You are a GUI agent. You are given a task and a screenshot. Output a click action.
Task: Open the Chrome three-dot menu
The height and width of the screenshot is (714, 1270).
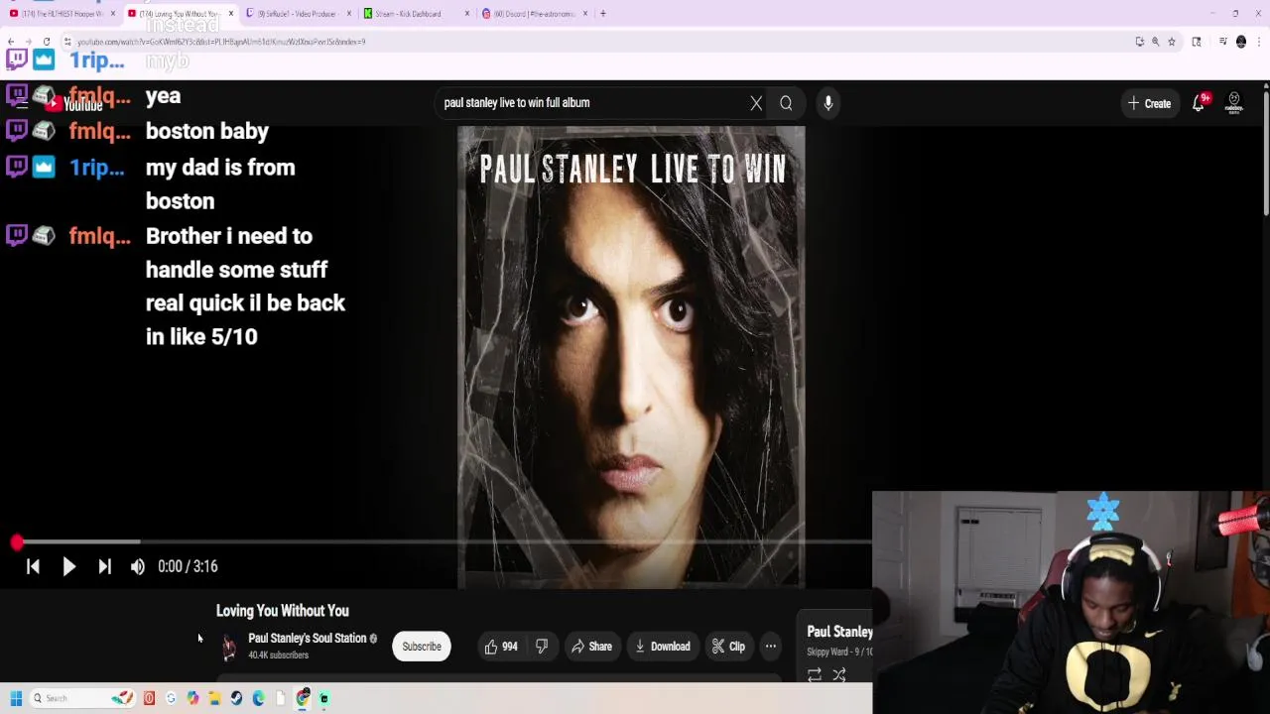[x=1260, y=42]
